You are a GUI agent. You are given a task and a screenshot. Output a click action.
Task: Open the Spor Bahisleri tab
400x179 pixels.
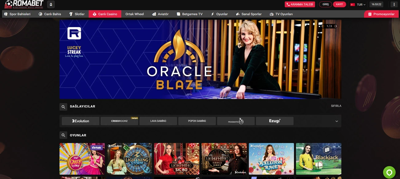coord(17,14)
